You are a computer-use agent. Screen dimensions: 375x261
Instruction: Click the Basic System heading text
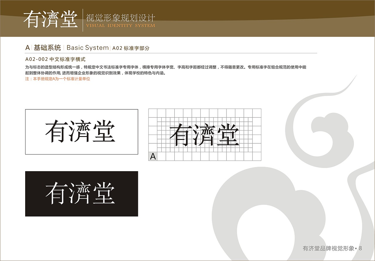[88, 48]
